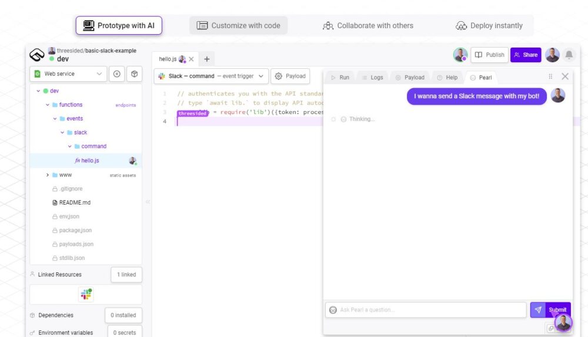Expand the www folder
This screenshot has width=588, height=337.
pyautogui.click(x=48, y=175)
